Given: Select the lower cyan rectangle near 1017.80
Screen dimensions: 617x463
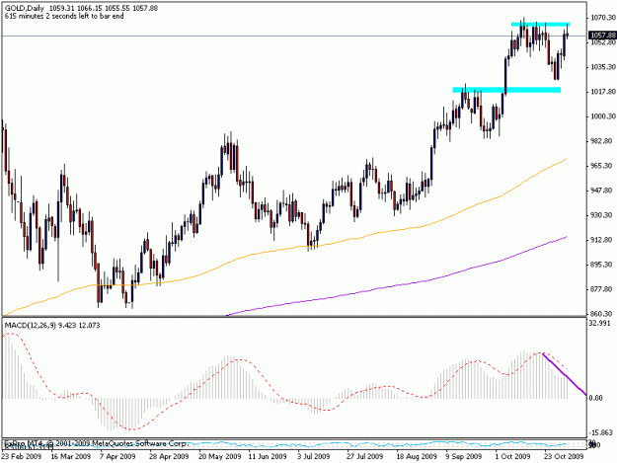Looking at the screenshot, I should tap(506, 90).
